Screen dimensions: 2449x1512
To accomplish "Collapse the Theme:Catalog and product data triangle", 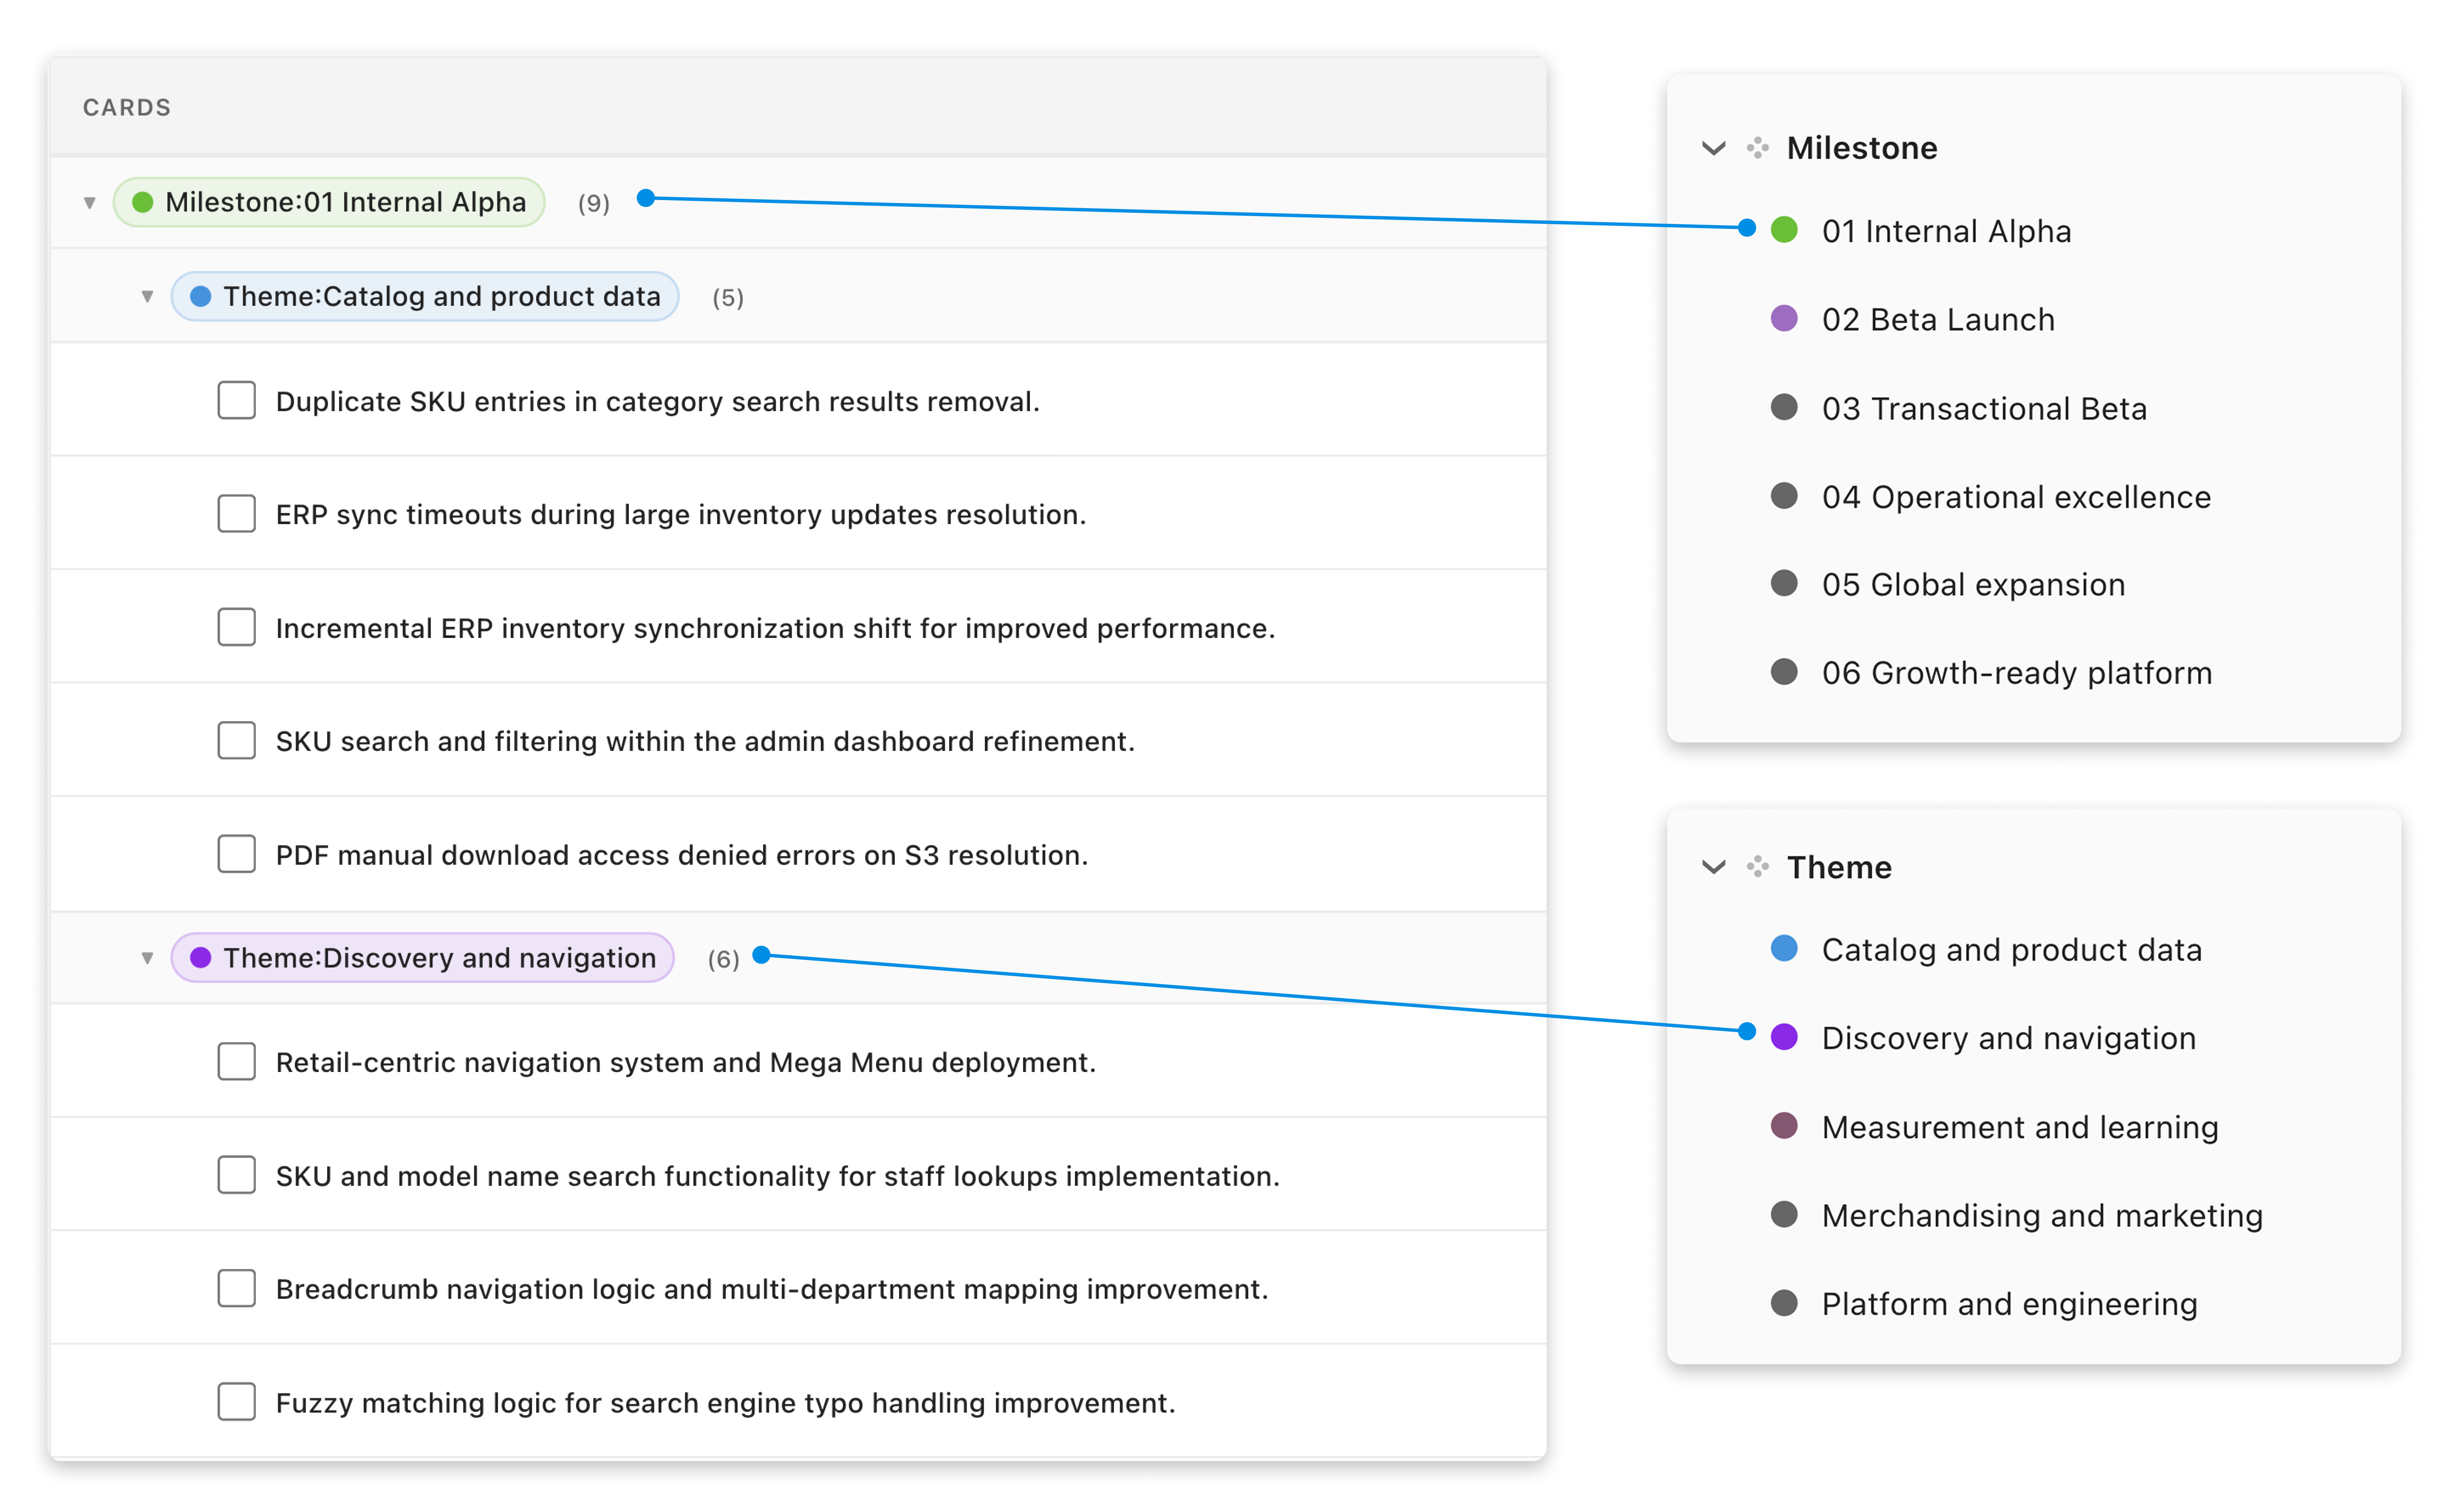I will pyautogui.click(x=147, y=297).
